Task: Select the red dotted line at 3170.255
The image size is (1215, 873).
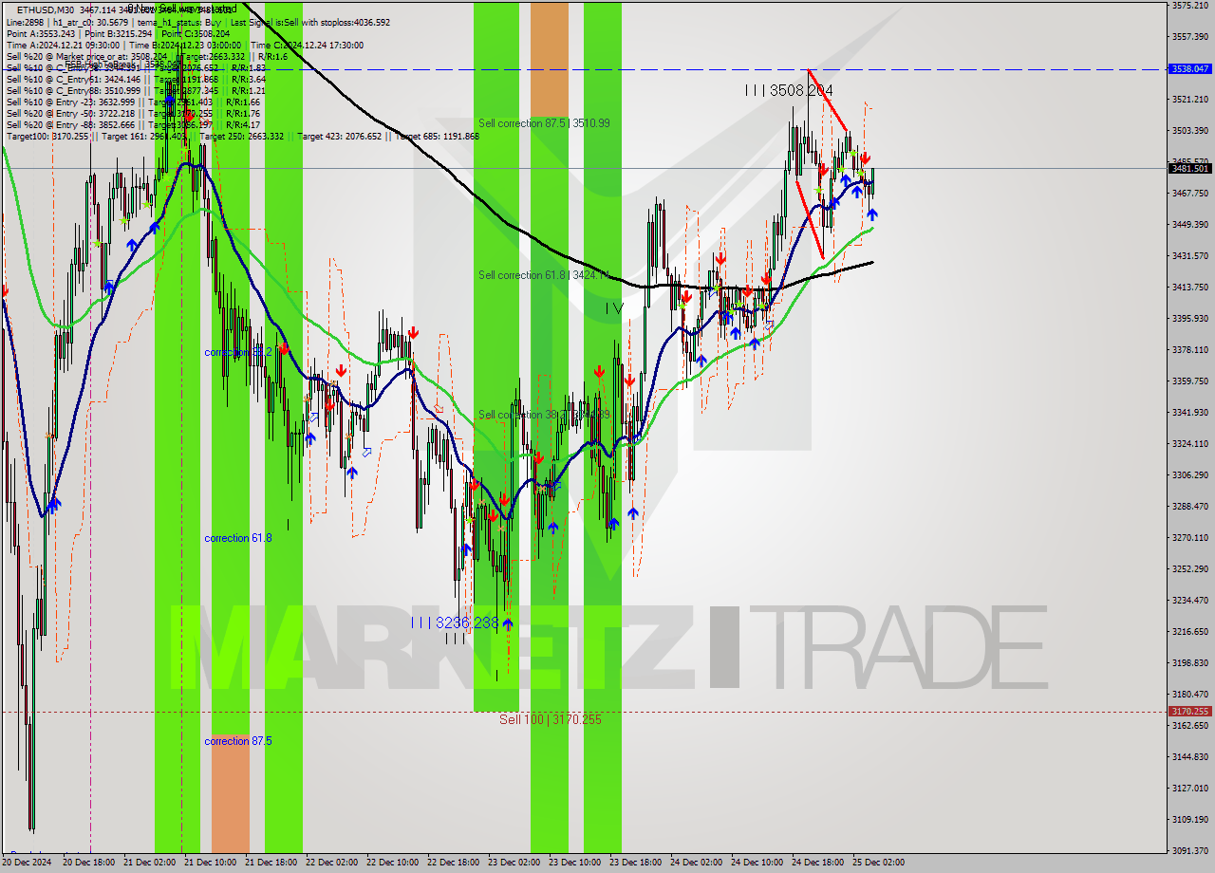Action: pyautogui.click(x=583, y=712)
